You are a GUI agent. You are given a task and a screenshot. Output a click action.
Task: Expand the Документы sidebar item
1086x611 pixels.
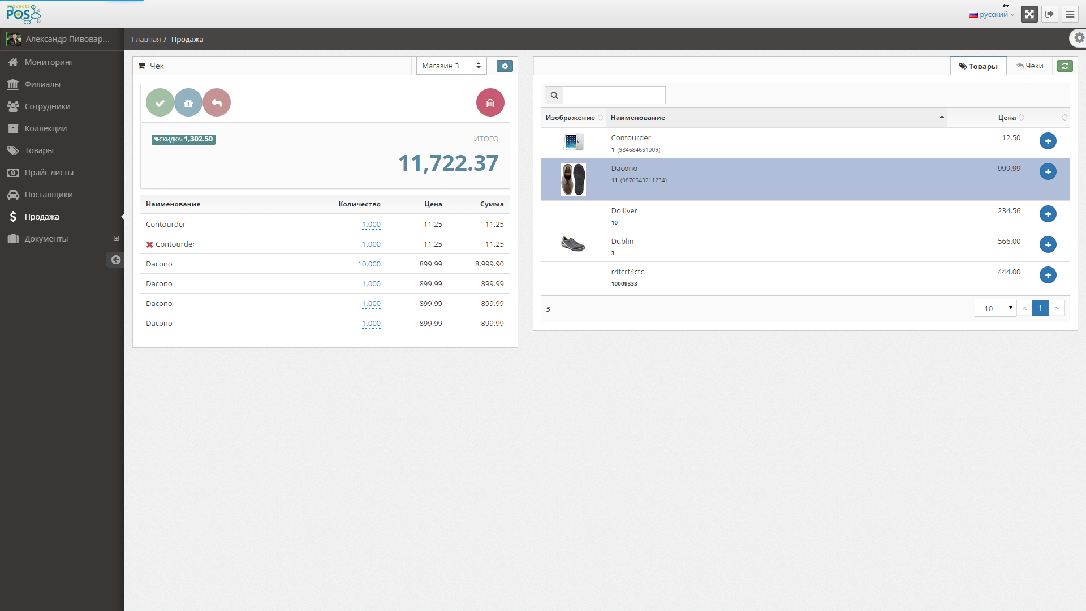tap(116, 239)
